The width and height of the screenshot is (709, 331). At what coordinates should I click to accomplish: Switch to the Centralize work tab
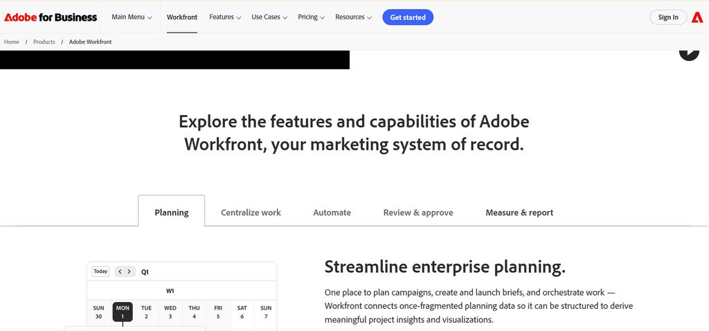click(x=251, y=213)
